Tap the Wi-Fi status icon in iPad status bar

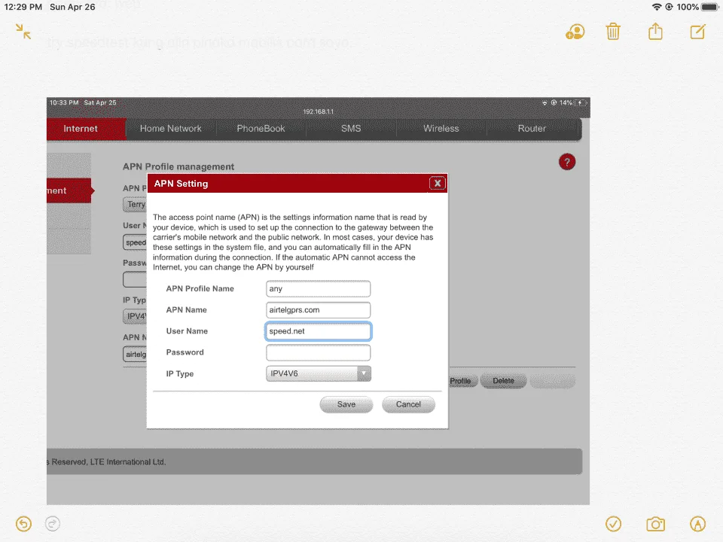[x=657, y=7]
